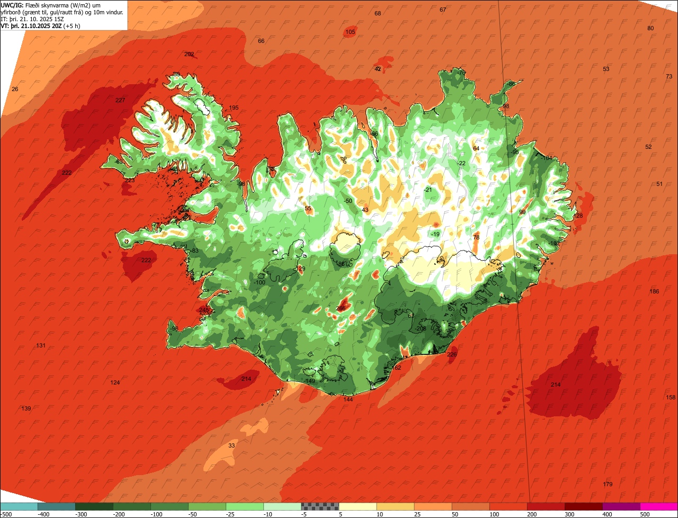Select the dark green swatch between -300 and -200

pyautogui.click(x=94, y=506)
